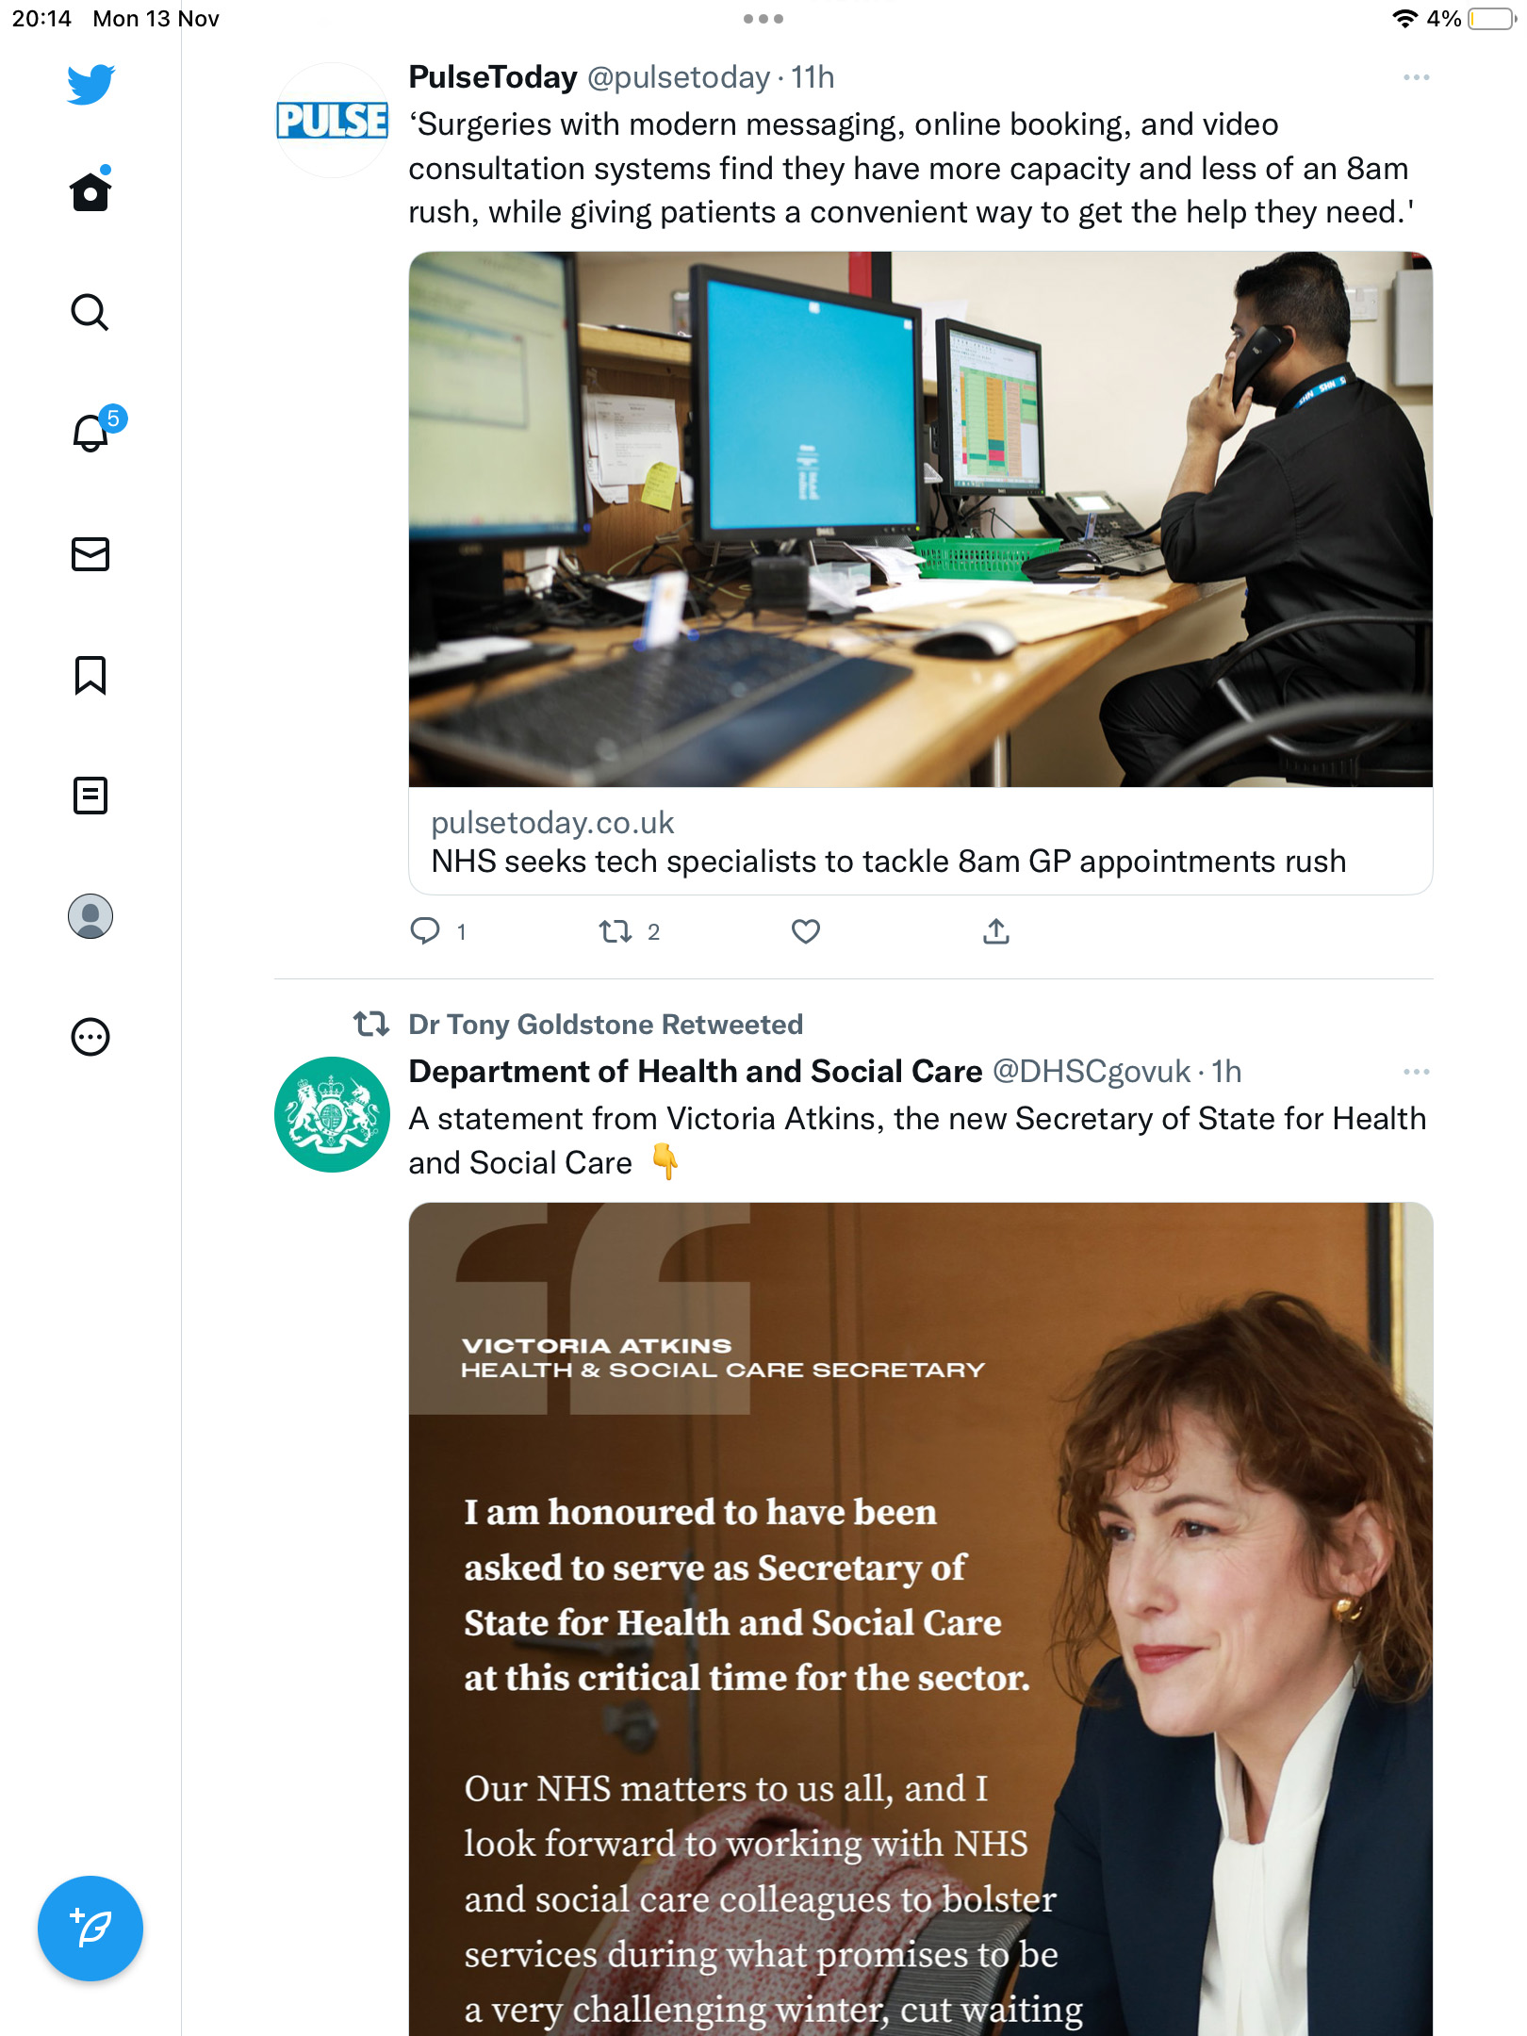The width and height of the screenshot is (1527, 2036).
Task: Open Bookmarks icon in sidebar
Action: pyautogui.click(x=90, y=675)
